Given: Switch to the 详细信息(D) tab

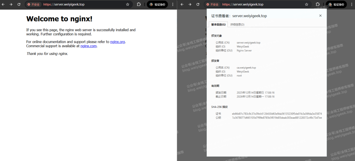Looking at the screenshot, I should 237,25.
